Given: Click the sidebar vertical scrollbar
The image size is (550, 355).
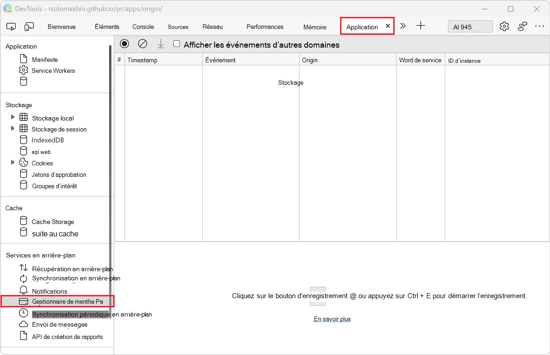Looking at the screenshot, I should tap(111, 197).
